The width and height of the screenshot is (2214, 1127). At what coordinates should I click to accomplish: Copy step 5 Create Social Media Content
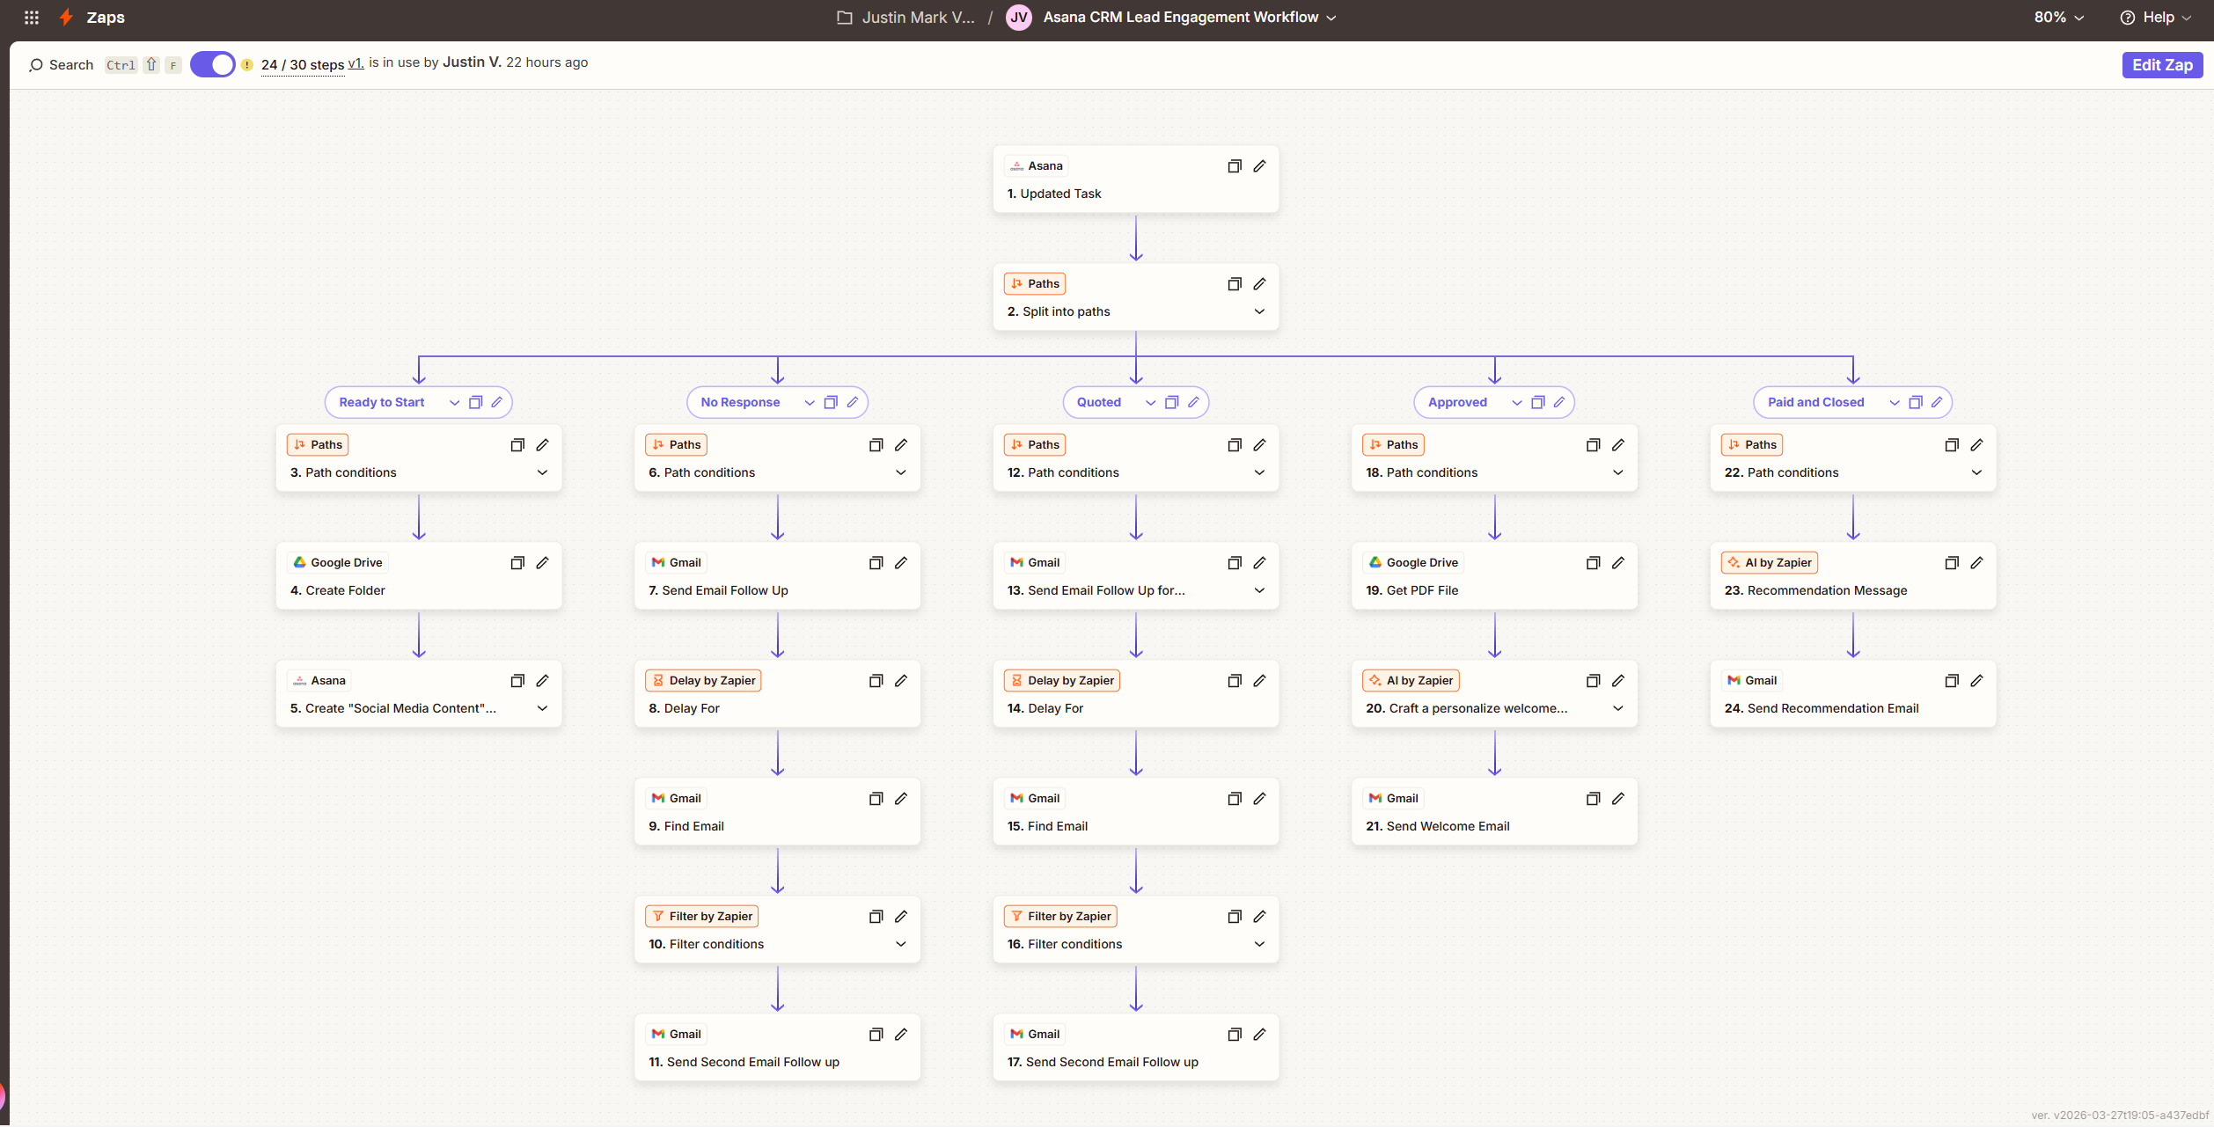517,680
